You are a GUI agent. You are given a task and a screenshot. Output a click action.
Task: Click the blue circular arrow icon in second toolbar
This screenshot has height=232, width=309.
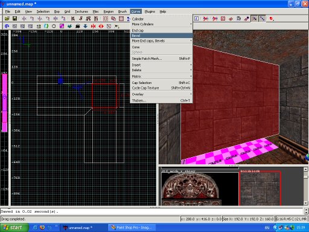[x=7, y=26]
